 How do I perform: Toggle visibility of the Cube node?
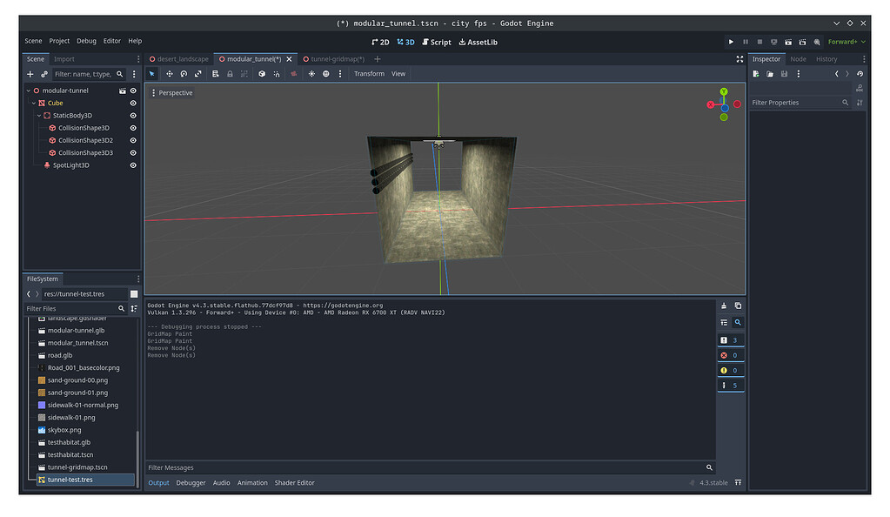(132, 103)
